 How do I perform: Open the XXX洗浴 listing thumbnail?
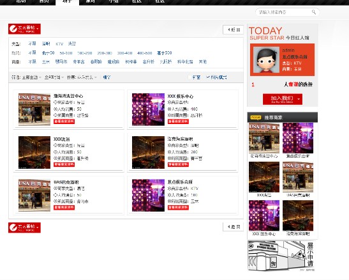(x=34, y=153)
